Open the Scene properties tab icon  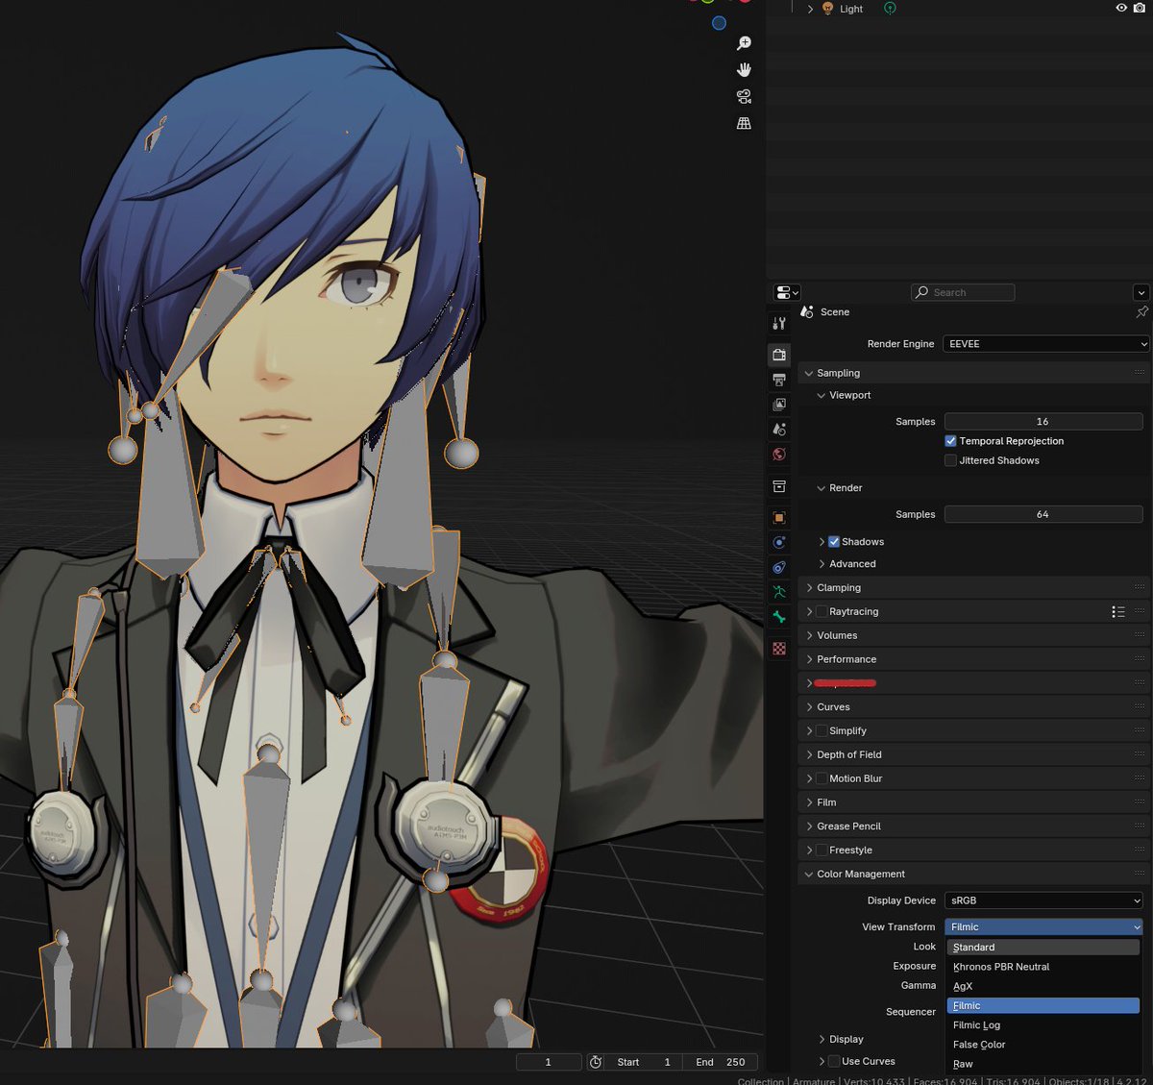(x=779, y=430)
